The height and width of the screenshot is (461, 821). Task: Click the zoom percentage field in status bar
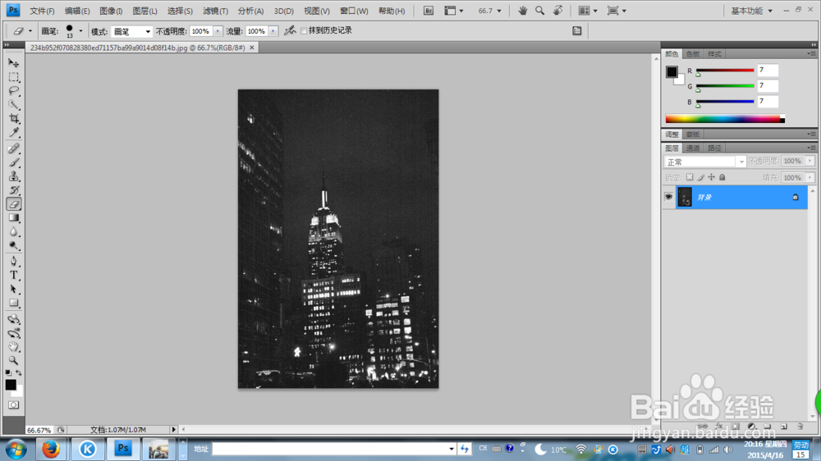tap(39, 430)
